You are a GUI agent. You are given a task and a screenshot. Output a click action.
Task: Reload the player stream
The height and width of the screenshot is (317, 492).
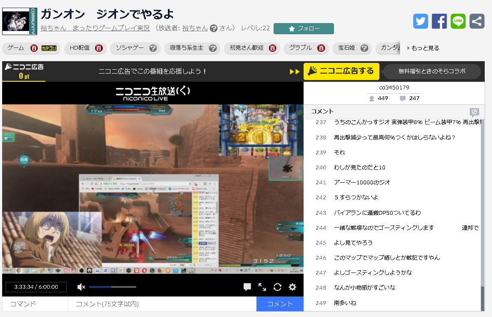click(x=277, y=287)
